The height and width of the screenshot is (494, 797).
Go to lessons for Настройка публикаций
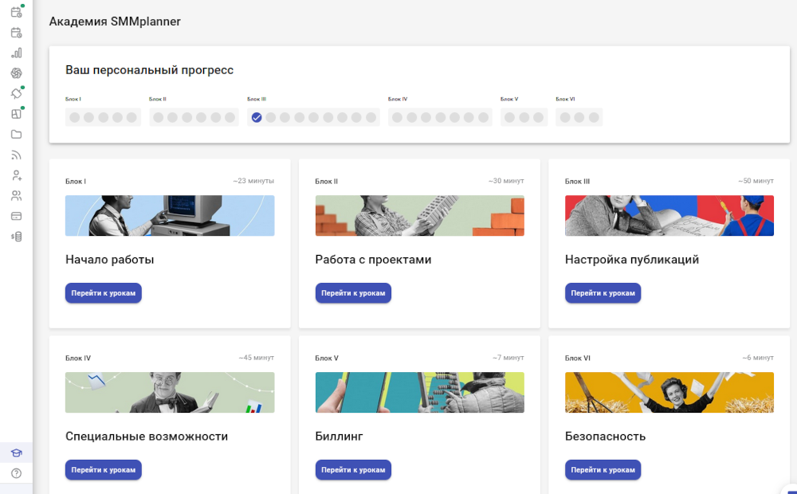click(603, 292)
